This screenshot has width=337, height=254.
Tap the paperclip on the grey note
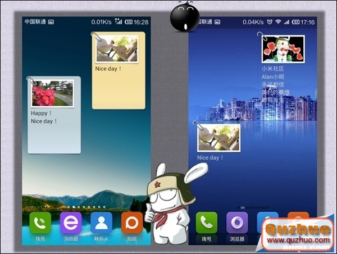click(x=31, y=81)
